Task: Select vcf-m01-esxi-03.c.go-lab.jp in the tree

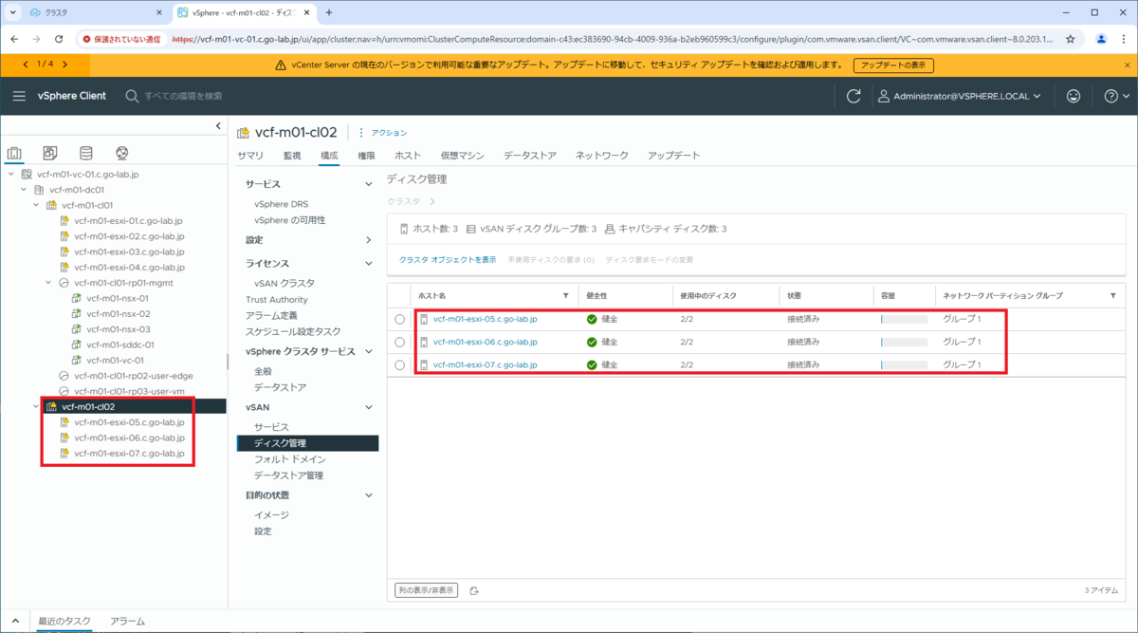Action: point(128,251)
